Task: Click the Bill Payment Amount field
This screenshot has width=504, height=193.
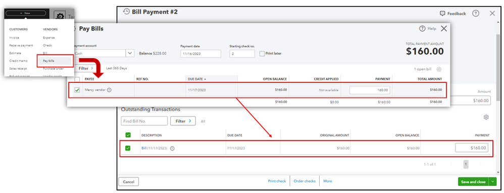Action: [x=470, y=101]
